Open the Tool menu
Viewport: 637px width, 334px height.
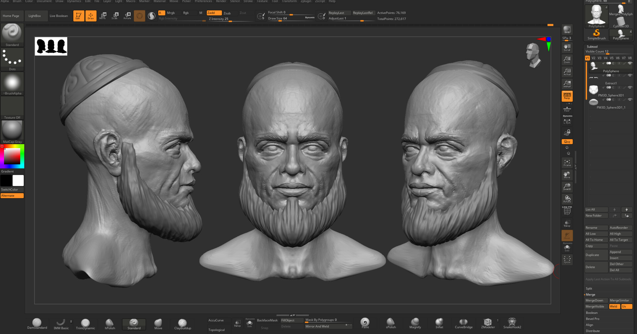[274, 1]
